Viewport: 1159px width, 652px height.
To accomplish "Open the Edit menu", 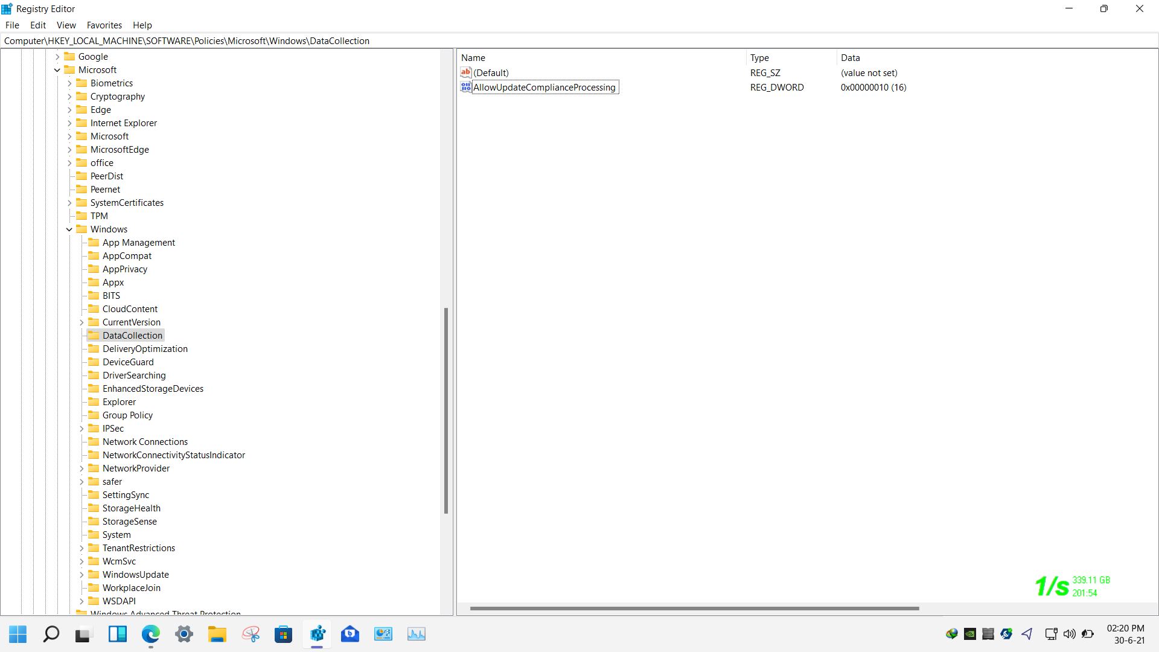I will click(x=38, y=25).
